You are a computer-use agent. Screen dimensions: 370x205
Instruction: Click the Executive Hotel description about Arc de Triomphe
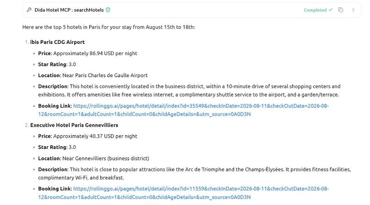point(194,174)
